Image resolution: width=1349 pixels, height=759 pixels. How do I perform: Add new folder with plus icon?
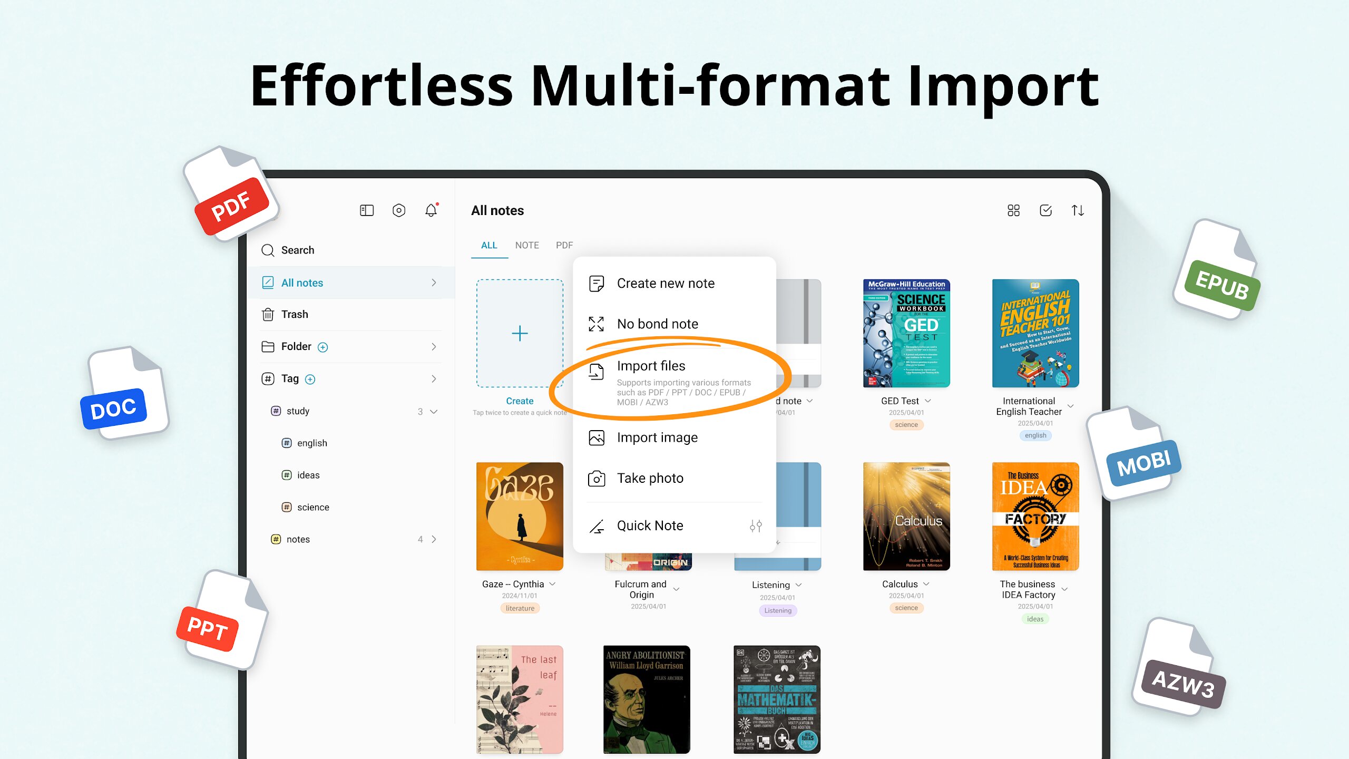point(323,347)
